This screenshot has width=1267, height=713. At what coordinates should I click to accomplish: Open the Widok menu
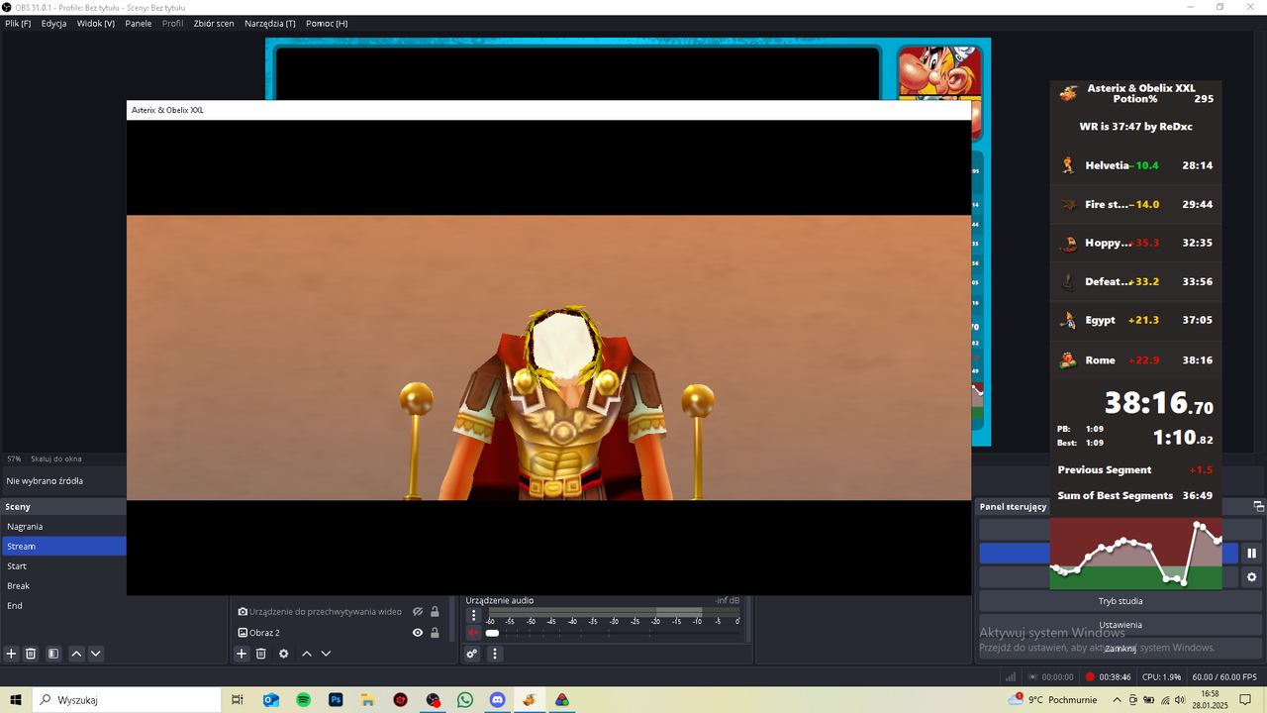coord(95,23)
